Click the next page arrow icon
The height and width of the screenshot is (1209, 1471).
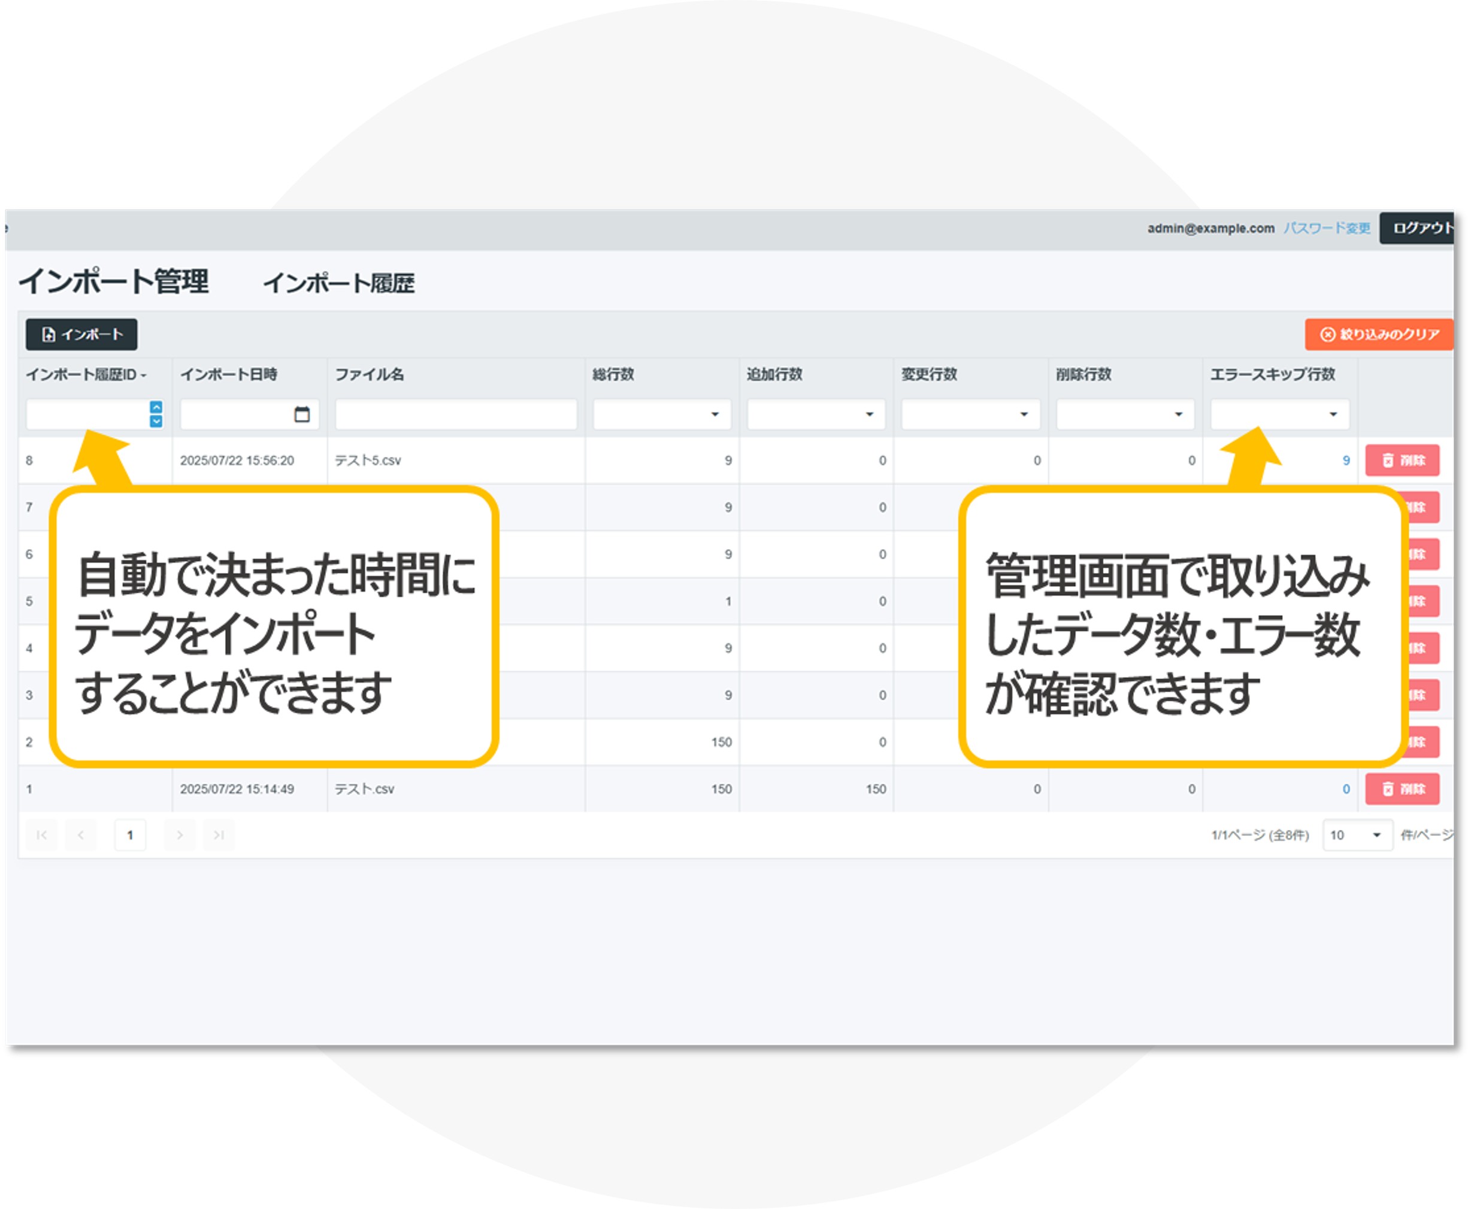click(x=180, y=835)
